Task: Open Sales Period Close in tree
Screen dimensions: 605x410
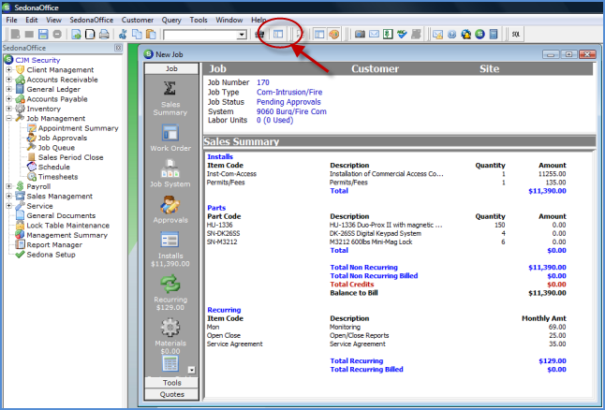Action: tap(70, 157)
